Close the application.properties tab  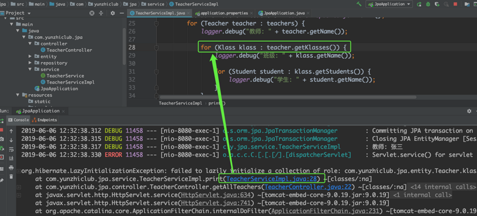[251, 13]
